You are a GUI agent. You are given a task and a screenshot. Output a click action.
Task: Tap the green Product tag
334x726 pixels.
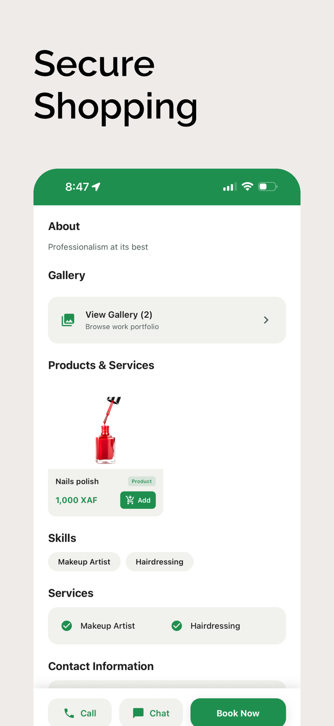(x=142, y=481)
